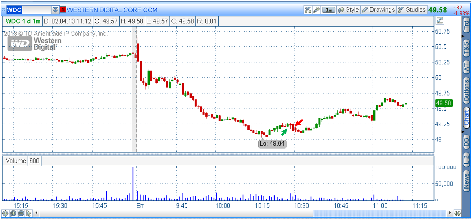Change the 1m timeframe button
472x219 pixels.
[x=329, y=10]
